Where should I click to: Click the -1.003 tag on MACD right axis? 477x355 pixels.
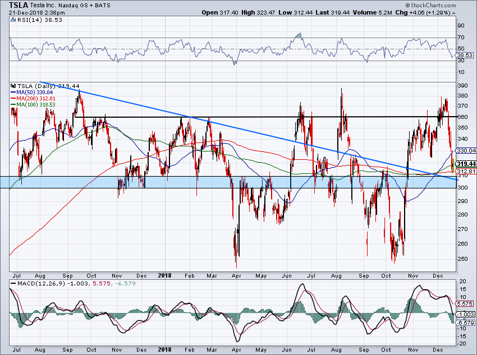[x=465, y=315]
